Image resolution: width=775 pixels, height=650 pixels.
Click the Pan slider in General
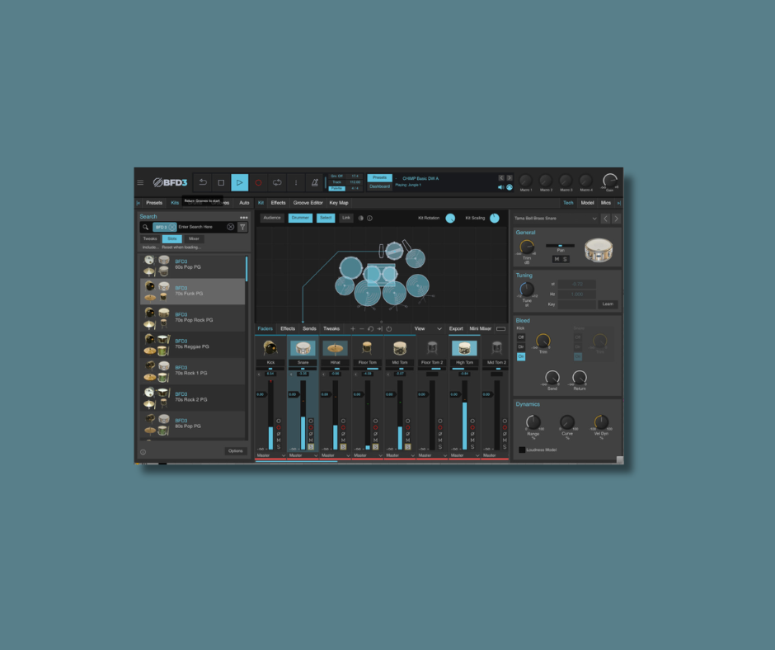560,245
